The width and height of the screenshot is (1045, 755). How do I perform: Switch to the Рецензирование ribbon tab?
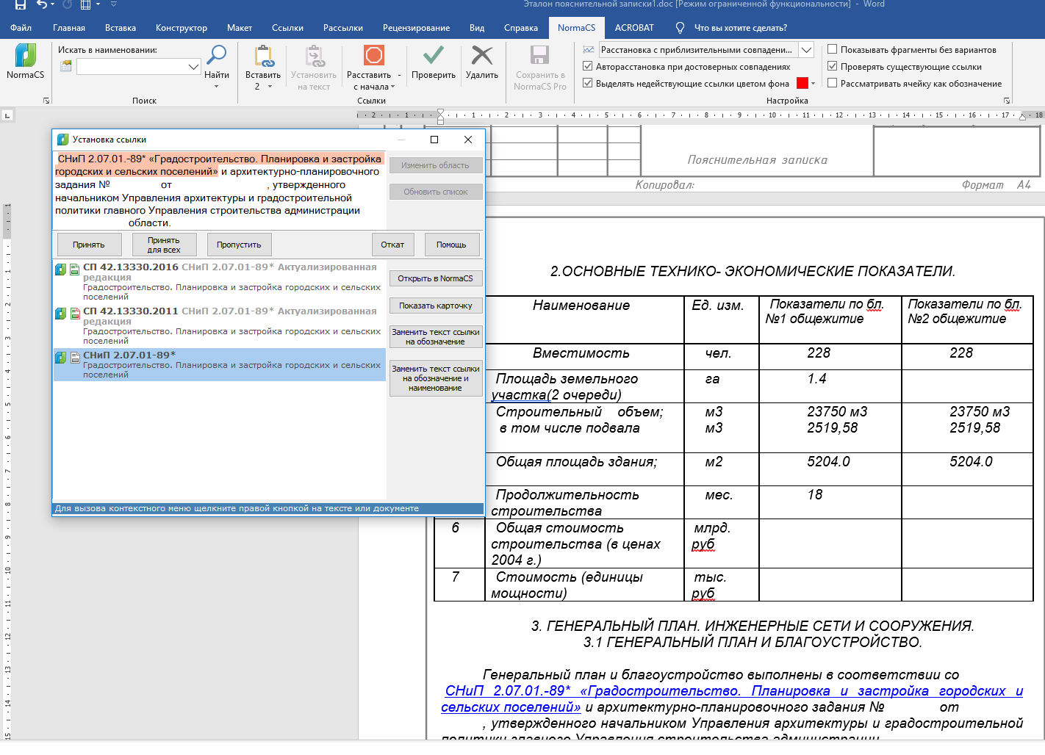tap(416, 28)
